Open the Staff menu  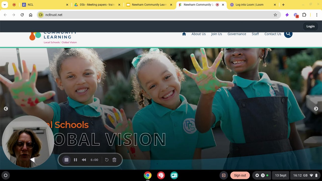(x=255, y=34)
